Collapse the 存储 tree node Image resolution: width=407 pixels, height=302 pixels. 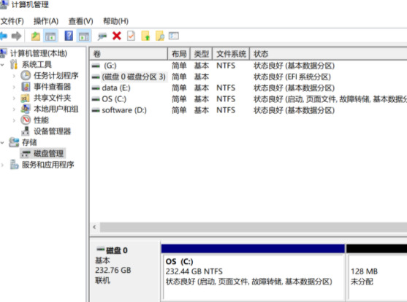[x=3, y=142]
